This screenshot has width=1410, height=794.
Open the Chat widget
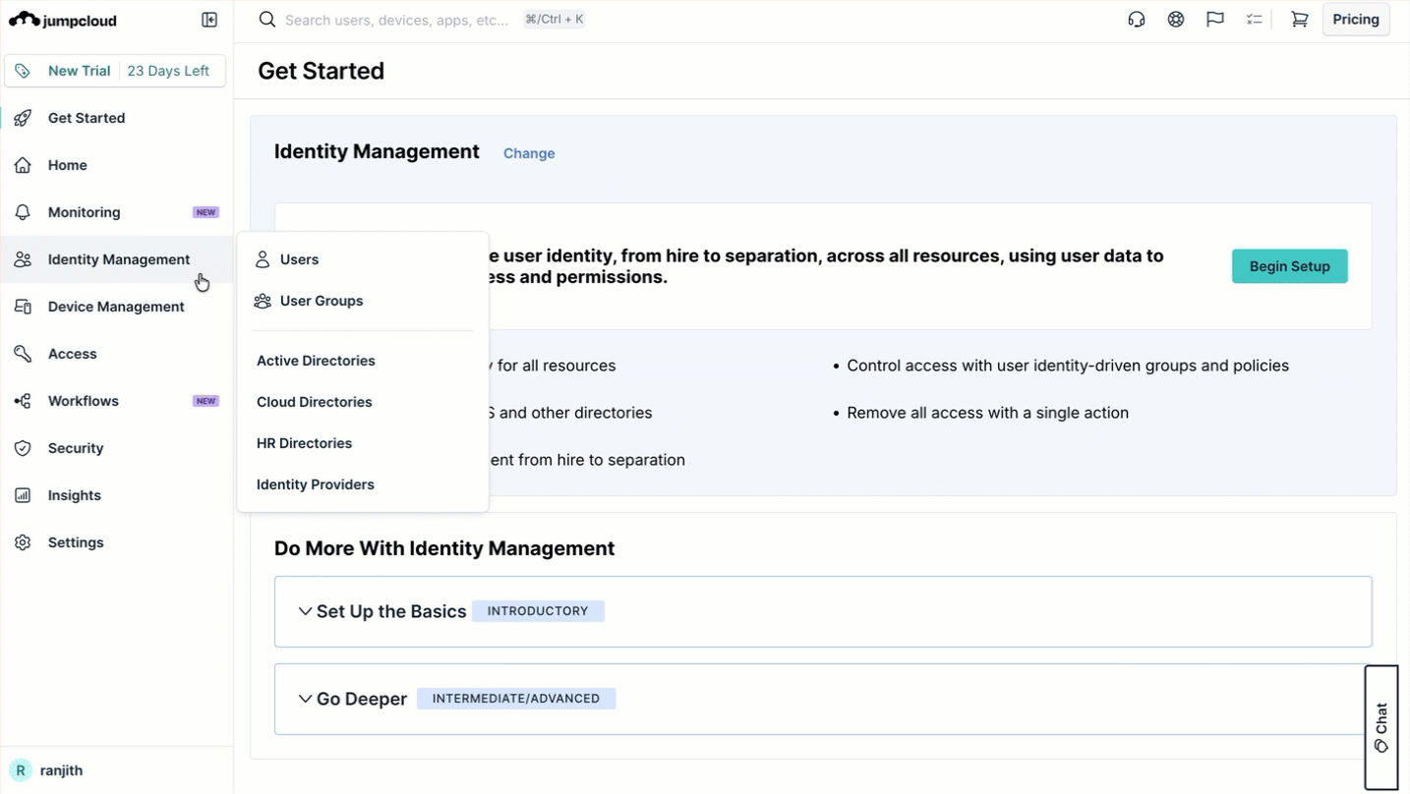pos(1381,728)
